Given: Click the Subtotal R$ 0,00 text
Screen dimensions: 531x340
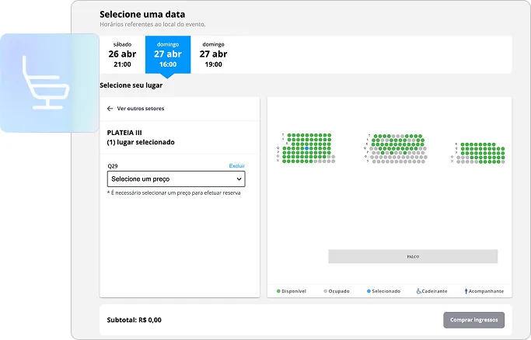Looking at the screenshot, I should [135, 320].
